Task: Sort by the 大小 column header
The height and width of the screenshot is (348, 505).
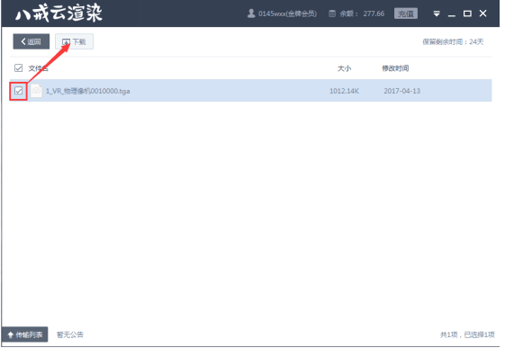Action: pos(344,68)
